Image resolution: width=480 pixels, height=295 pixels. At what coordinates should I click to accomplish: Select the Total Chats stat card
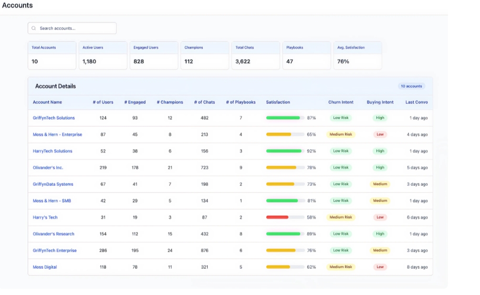tap(256, 55)
